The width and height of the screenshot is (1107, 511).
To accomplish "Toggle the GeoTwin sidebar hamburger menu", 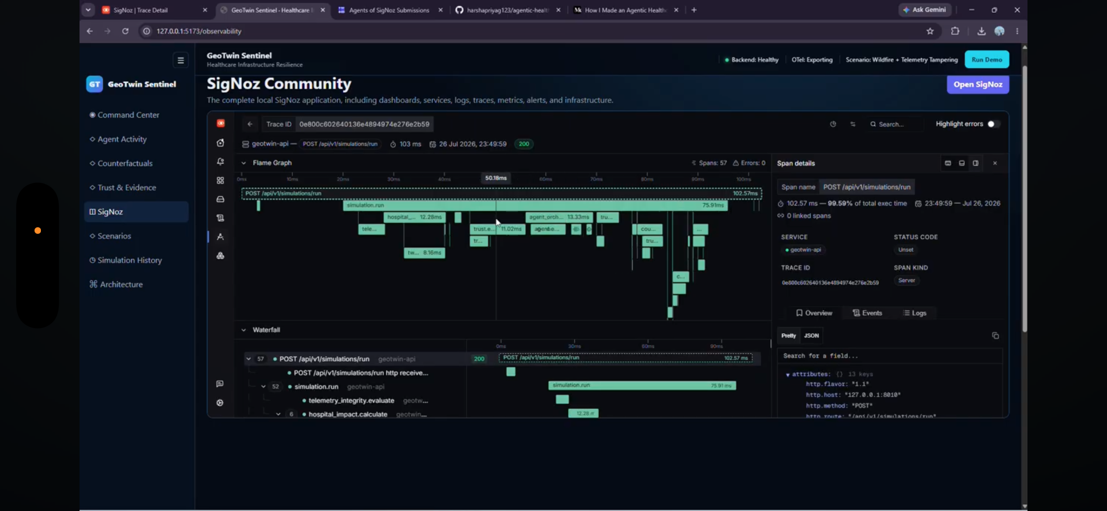I will (180, 60).
